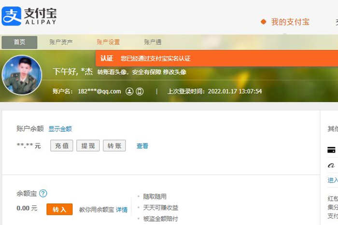Image resolution: width=338 pixels, height=225 pixels.
Task: Click the last login time 2022.01.17 13:07:54
Action: click(235, 91)
